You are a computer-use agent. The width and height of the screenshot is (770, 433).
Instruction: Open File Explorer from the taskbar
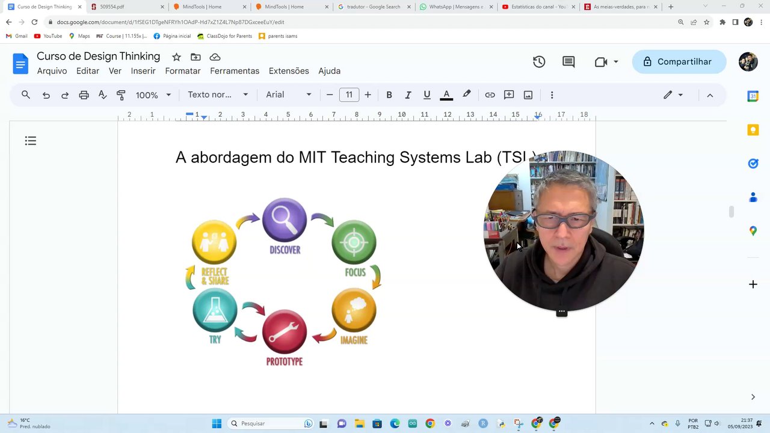pos(359,423)
